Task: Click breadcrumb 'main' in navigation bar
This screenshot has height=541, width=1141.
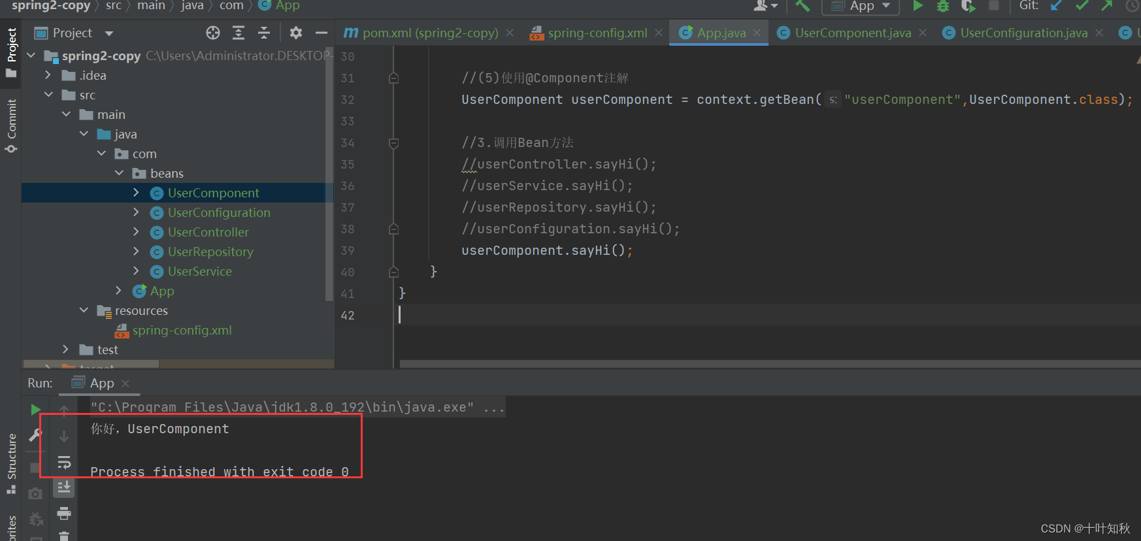Action: tap(151, 6)
